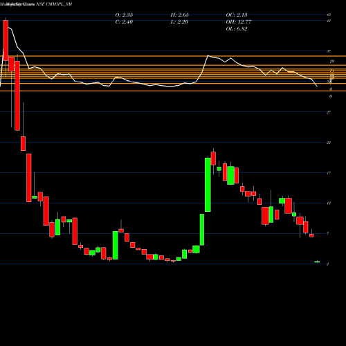The image size is (346, 346).
Task: Select the close value C: 2.40
Action: [124, 22]
